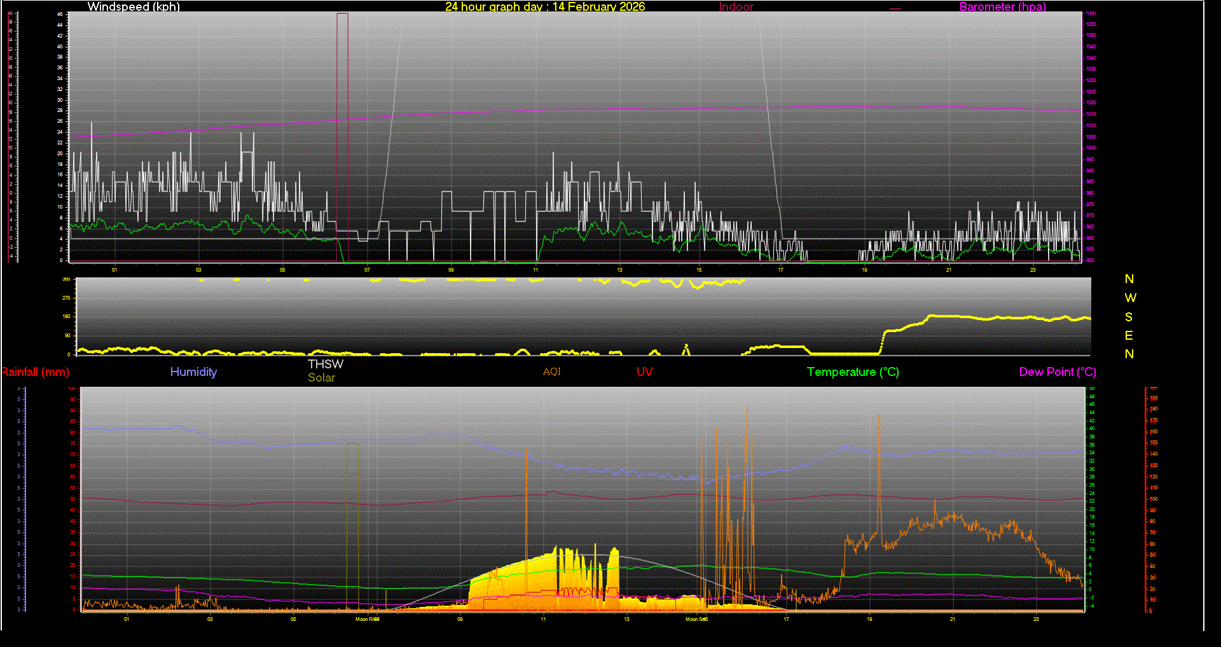Click the Moon Rise marker on lower chart
Image resolution: width=1221 pixels, height=647 pixels.
pos(367,619)
